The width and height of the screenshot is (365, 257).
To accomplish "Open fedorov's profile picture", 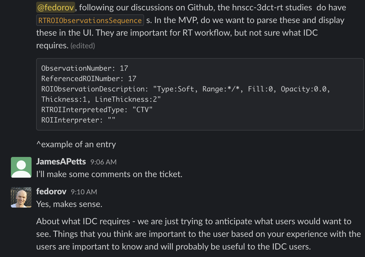I will pos(21,197).
